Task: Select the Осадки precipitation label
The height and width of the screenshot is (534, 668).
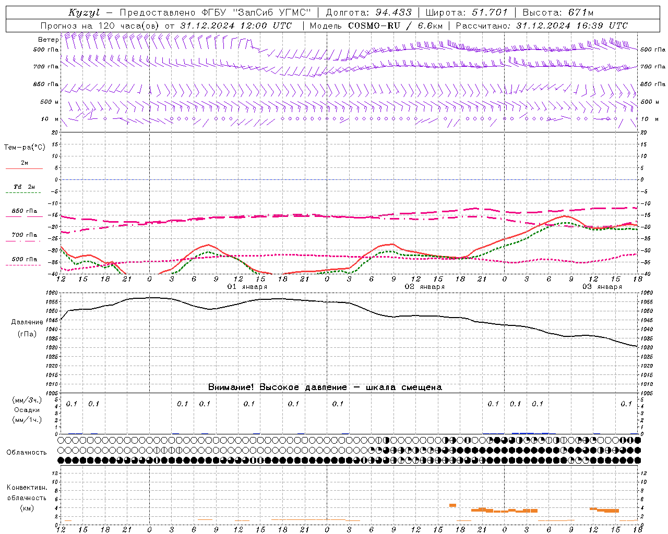Action: click(27, 410)
